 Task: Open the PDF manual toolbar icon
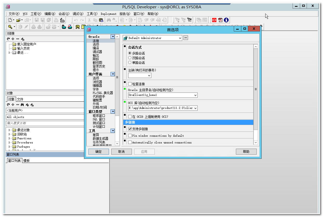coord(220,20)
